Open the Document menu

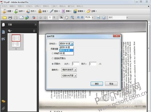[29, 6]
